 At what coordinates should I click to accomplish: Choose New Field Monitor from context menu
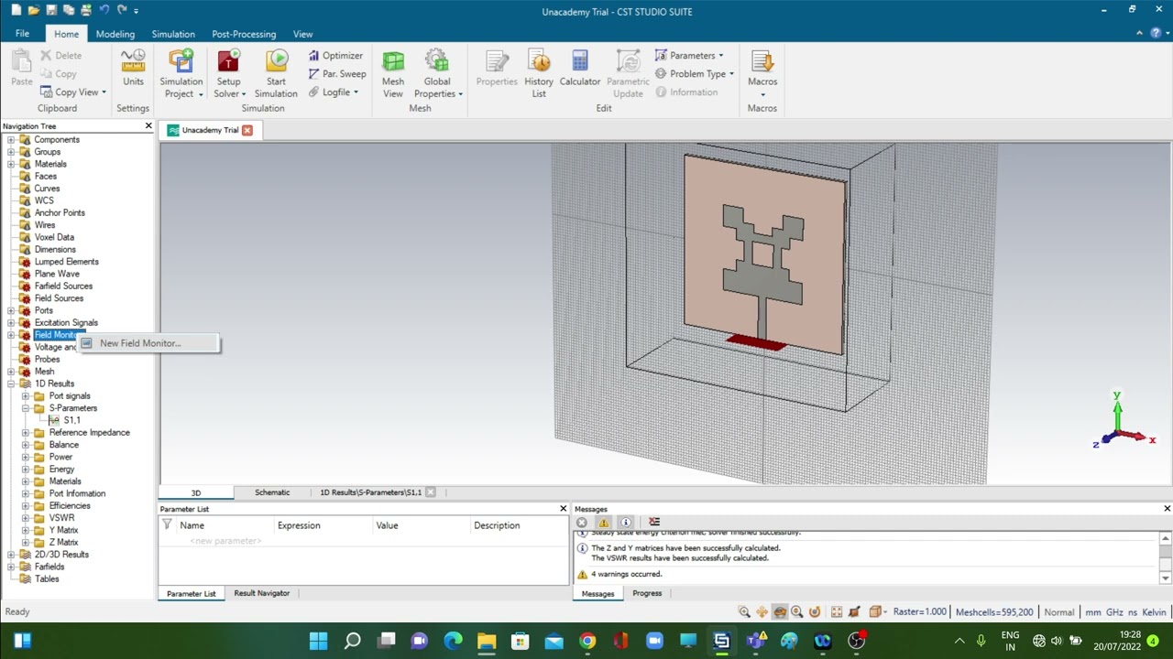tap(148, 343)
